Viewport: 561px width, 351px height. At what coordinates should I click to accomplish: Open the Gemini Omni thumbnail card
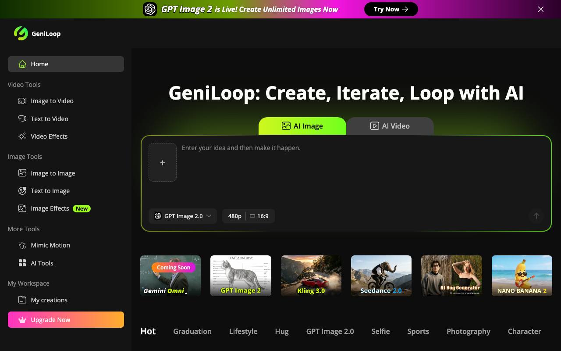click(170, 276)
